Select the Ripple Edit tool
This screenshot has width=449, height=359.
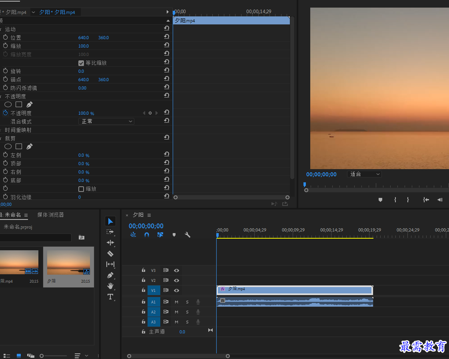pyautogui.click(x=110, y=243)
